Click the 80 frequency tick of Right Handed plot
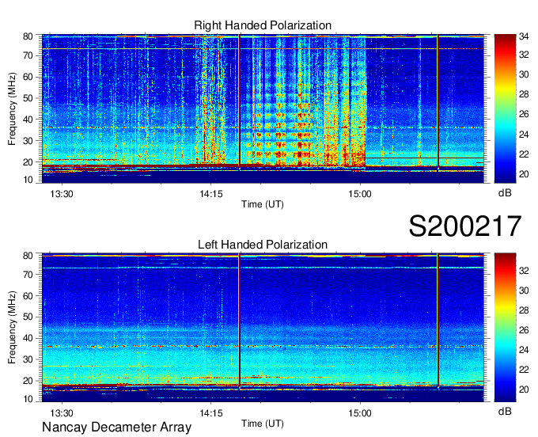This screenshot has height=437, width=538. tap(28, 36)
